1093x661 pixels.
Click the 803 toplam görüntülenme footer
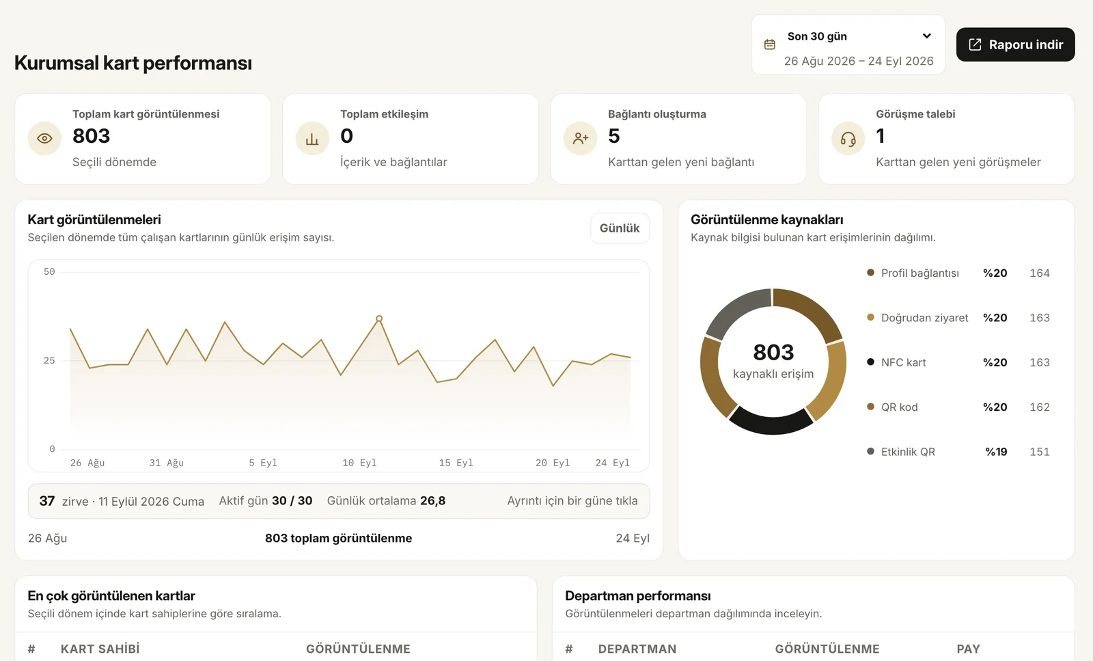(x=339, y=538)
